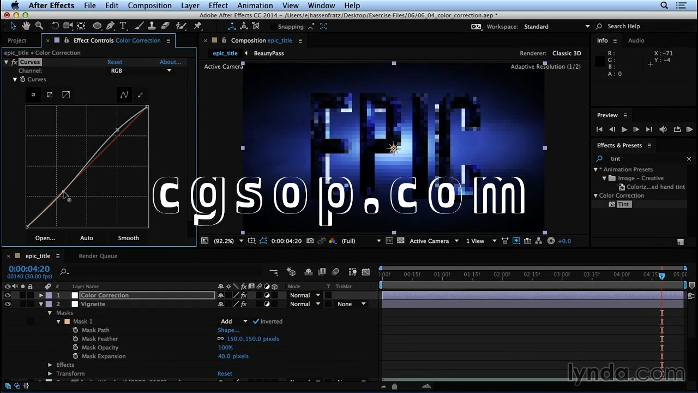Click the Mask Path stopwatch
The image size is (698, 393).
(x=76, y=330)
